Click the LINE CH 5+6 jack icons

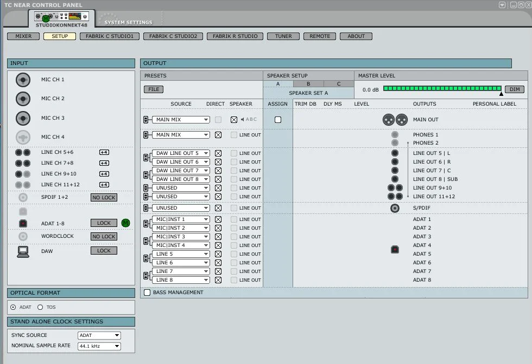(23, 152)
